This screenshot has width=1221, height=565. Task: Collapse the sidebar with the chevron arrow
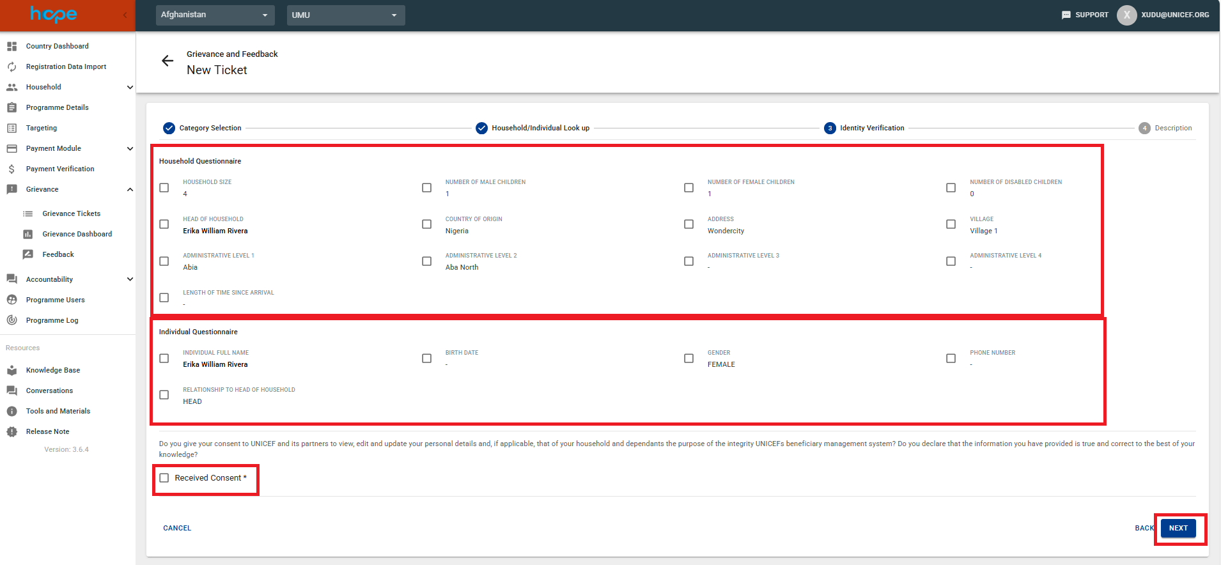[x=125, y=15]
